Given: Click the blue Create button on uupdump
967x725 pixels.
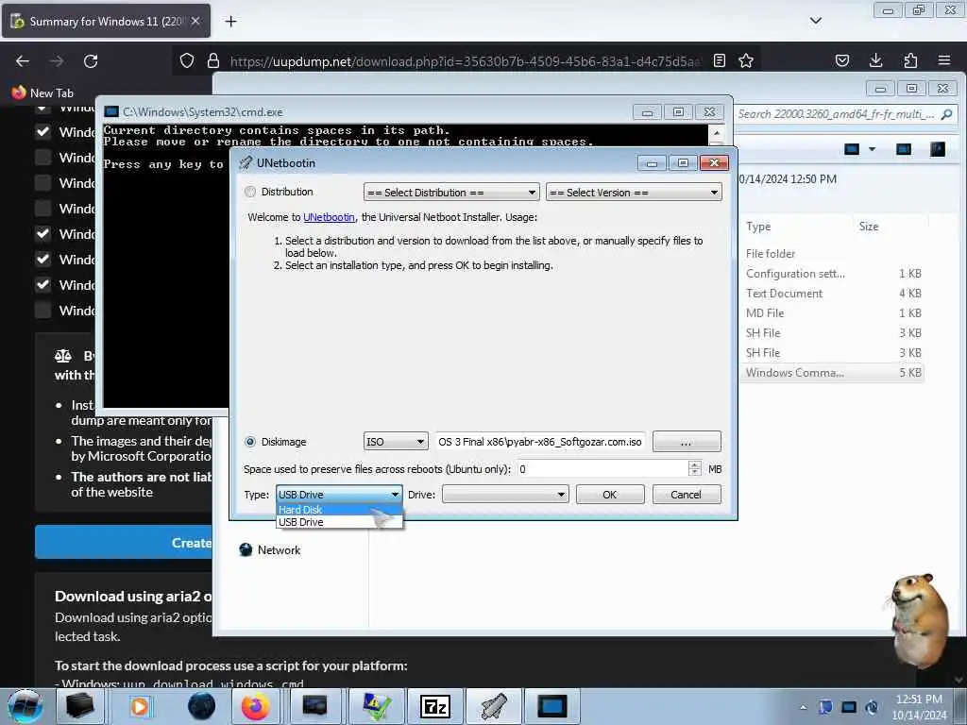Looking at the screenshot, I should pyautogui.click(x=124, y=542).
